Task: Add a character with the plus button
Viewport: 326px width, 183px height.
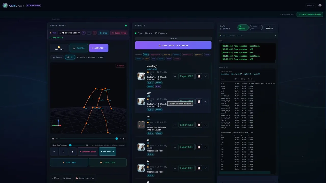Action: click(x=84, y=33)
